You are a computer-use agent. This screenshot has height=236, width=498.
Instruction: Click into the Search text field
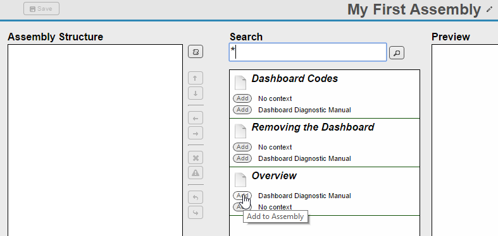pos(308,52)
